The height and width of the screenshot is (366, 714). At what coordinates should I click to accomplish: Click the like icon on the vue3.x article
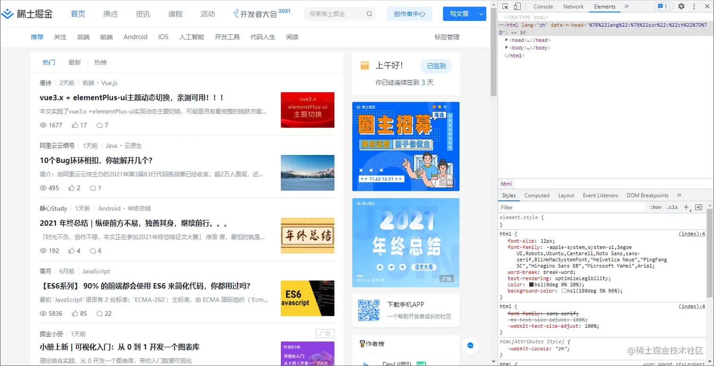[75, 125]
